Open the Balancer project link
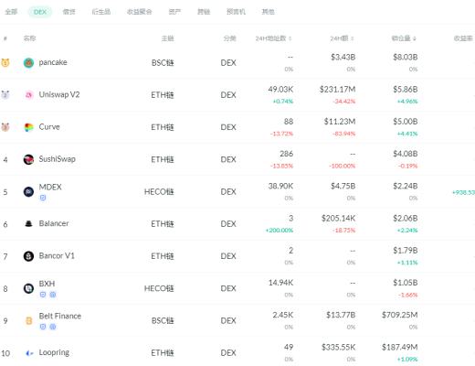This screenshot has width=475, height=366. (54, 223)
